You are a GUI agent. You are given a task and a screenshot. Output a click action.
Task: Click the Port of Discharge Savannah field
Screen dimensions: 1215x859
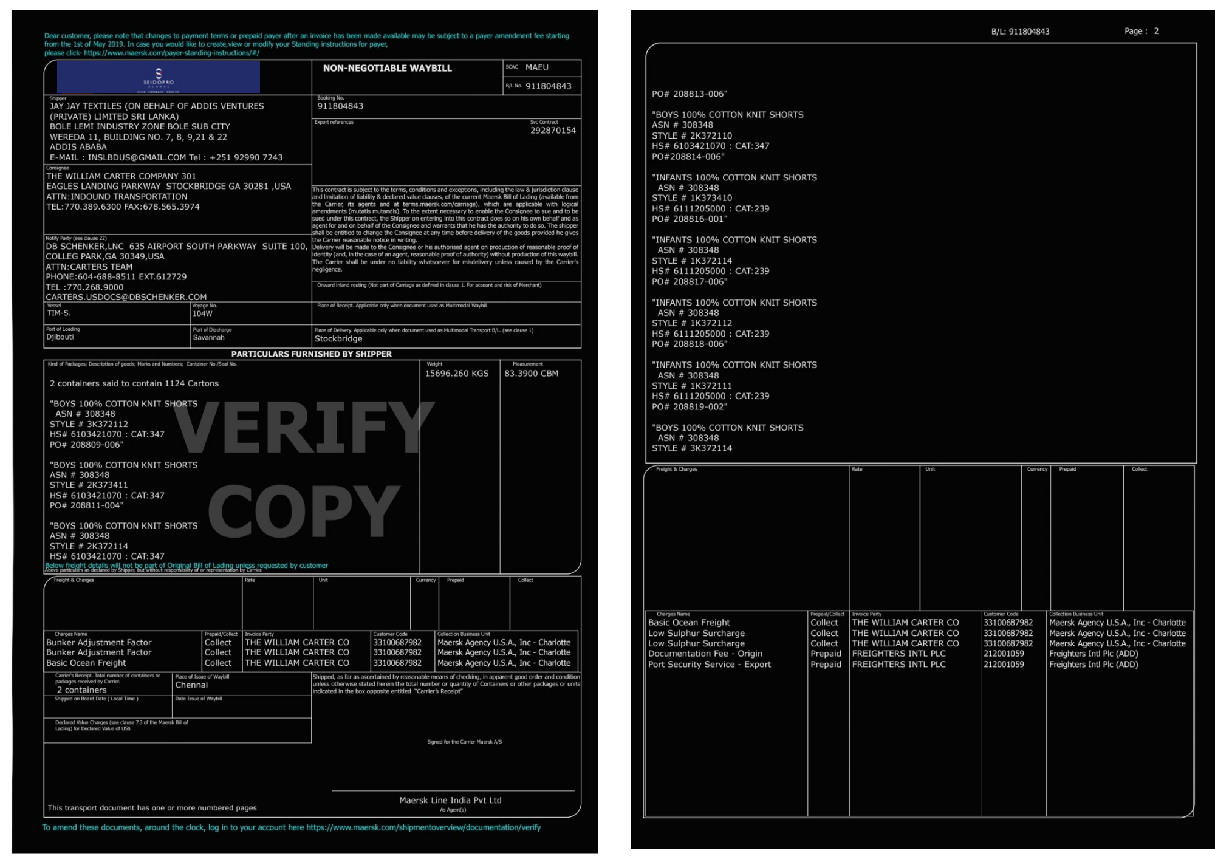(x=208, y=338)
